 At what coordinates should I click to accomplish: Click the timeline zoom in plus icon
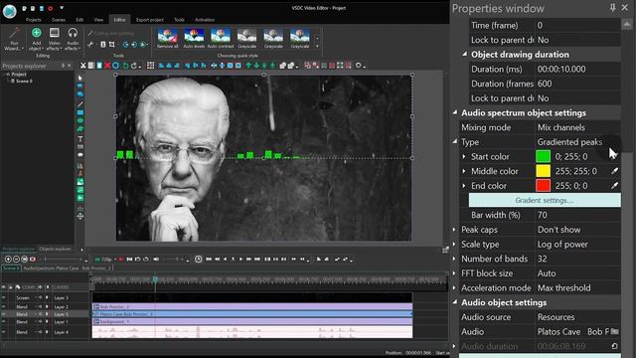coord(8,259)
